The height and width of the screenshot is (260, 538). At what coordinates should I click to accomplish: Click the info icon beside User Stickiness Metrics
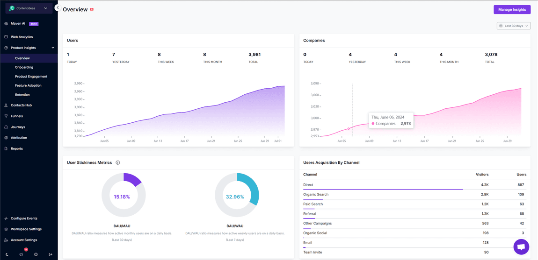tap(118, 163)
